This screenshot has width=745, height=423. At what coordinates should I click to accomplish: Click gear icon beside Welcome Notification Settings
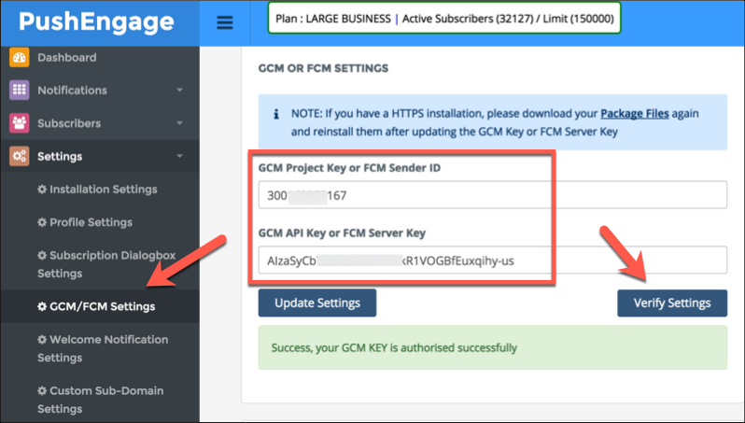coord(42,339)
